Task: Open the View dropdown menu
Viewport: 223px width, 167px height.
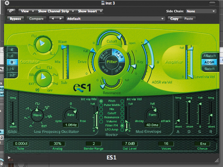Action: click(x=27, y=11)
